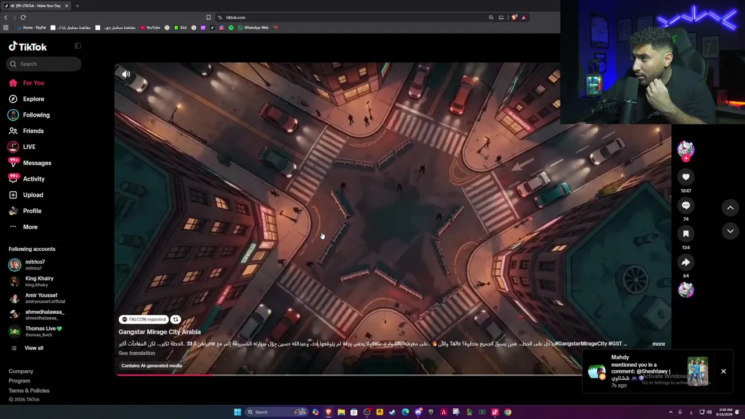Dismiss the Mahdy mention notification
745x419 pixels.
pos(723,371)
